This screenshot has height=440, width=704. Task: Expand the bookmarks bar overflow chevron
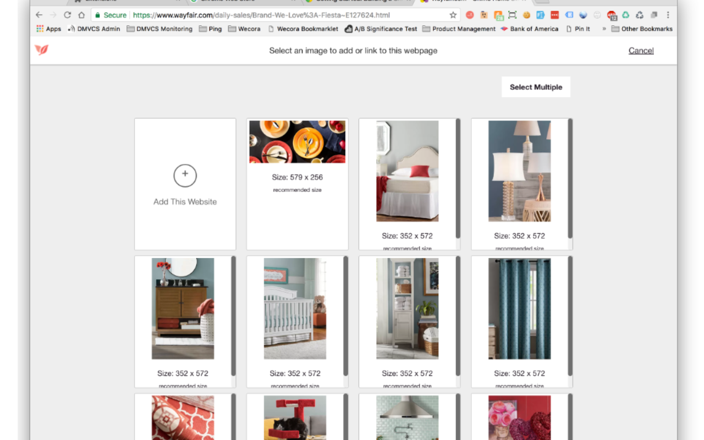tap(604, 29)
